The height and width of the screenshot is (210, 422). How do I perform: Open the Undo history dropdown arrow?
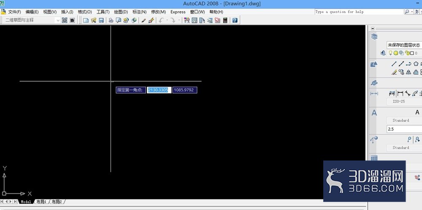click(x=167, y=20)
